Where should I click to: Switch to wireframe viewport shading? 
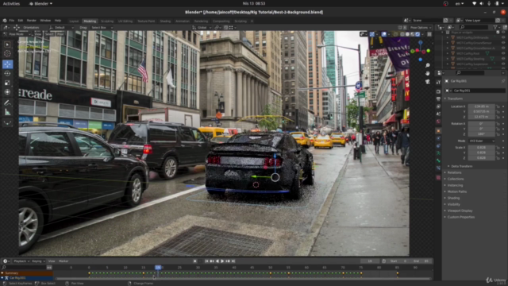click(402, 34)
